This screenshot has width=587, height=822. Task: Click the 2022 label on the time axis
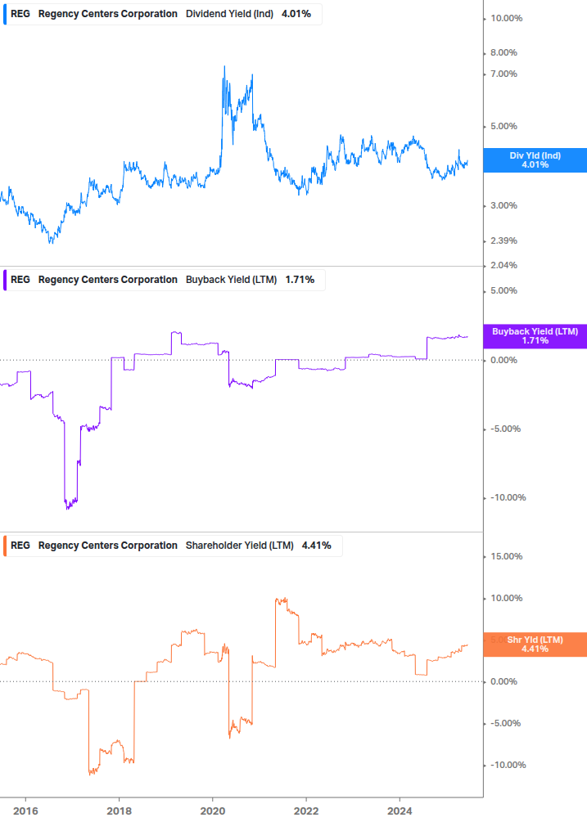306,811
